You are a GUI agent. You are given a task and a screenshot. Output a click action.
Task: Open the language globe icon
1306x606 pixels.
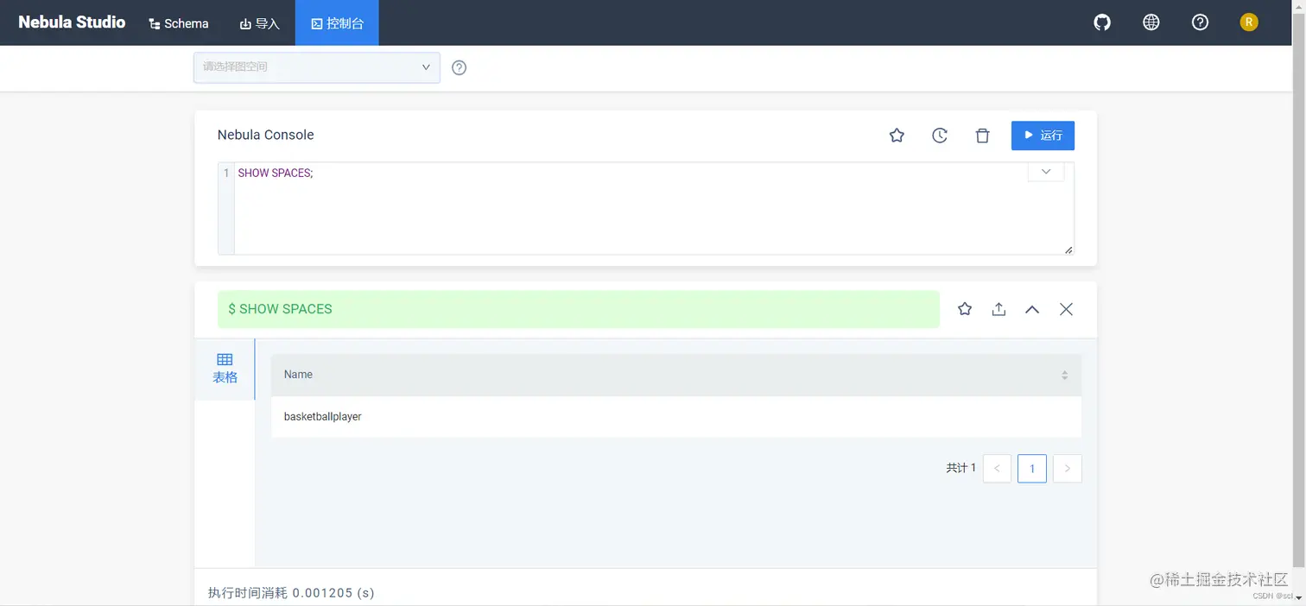pyautogui.click(x=1151, y=22)
